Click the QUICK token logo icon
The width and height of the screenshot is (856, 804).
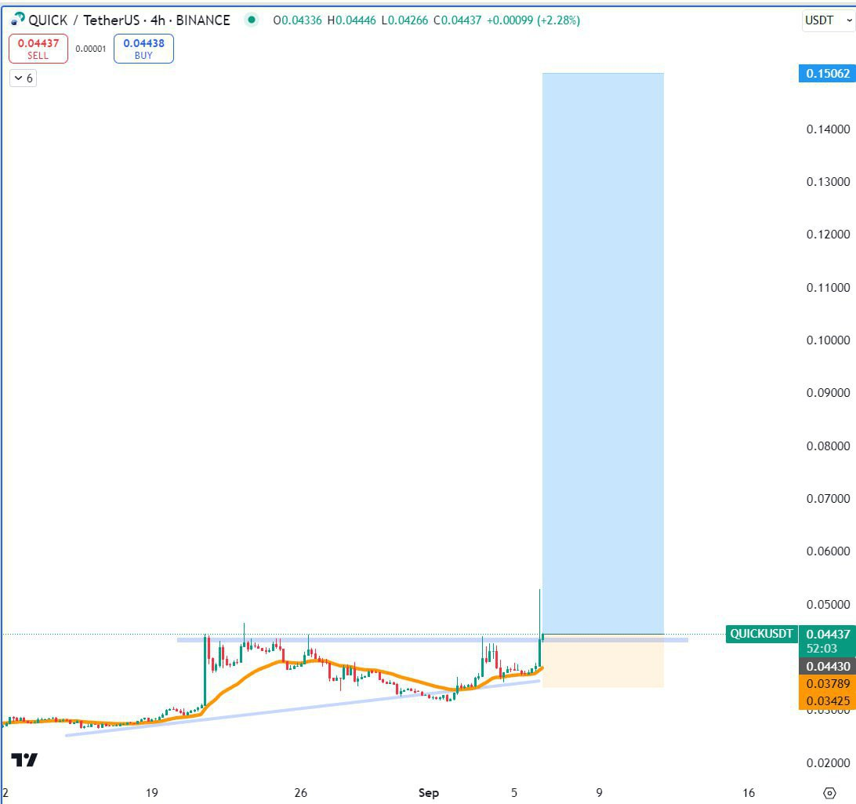point(17,20)
